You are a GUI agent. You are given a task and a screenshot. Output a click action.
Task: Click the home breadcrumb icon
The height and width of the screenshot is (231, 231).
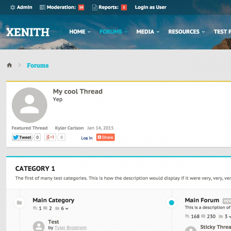click(9, 65)
